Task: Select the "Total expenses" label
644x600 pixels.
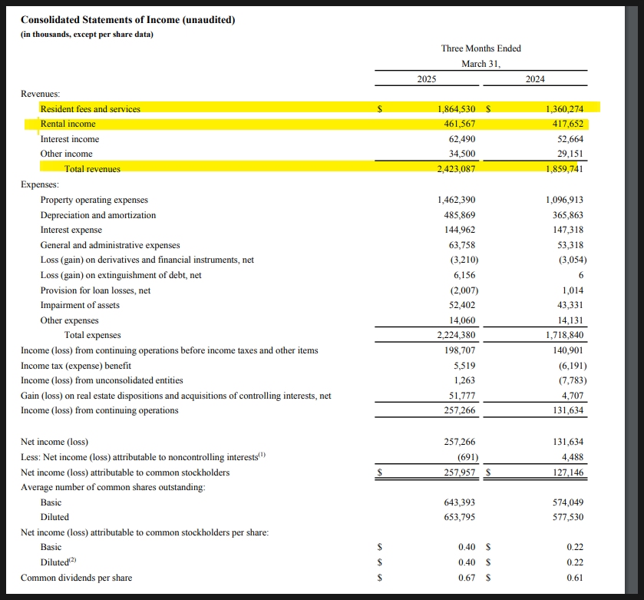Action: tap(92, 335)
